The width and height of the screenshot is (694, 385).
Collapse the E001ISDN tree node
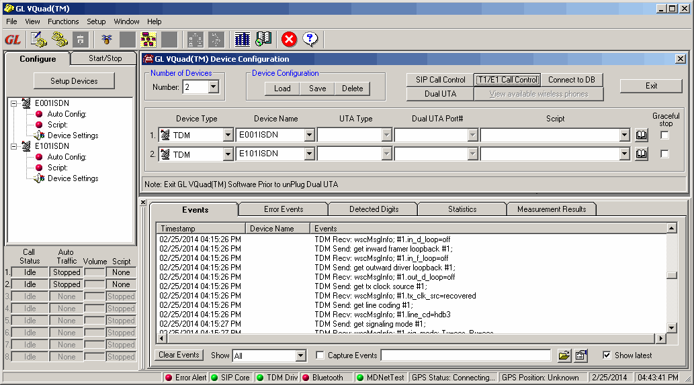(13, 103)
